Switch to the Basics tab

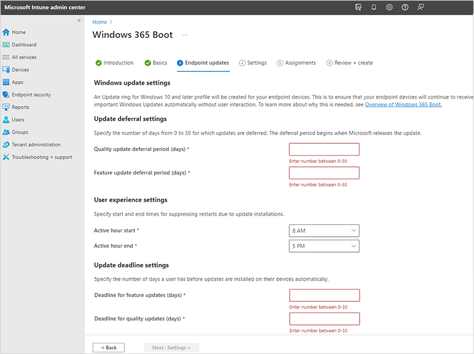pos(156,63)
